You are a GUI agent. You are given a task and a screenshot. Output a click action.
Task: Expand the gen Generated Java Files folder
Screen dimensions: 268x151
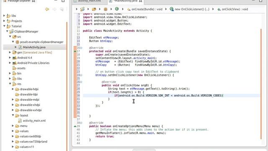10,52
